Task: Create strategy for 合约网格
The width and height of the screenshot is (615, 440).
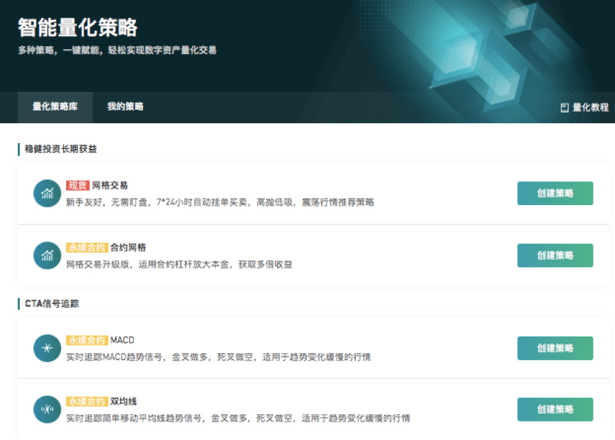Action: [555, 256]
